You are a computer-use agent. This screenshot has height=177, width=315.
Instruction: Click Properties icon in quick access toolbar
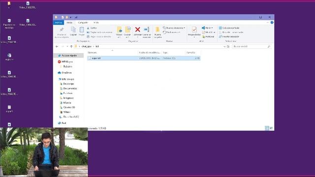[x=63, y=17]
